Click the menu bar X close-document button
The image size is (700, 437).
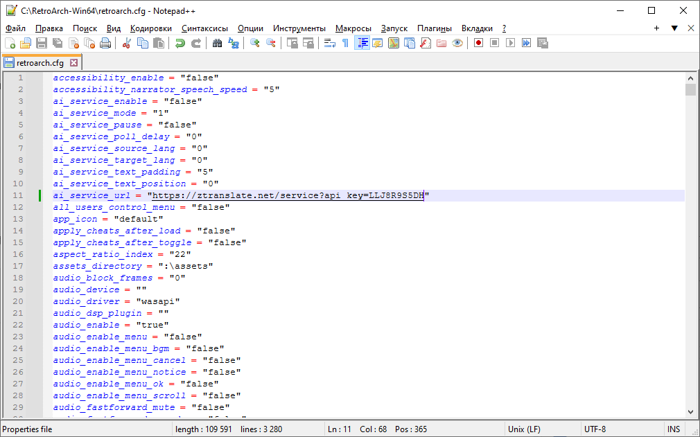click(690, 28)
